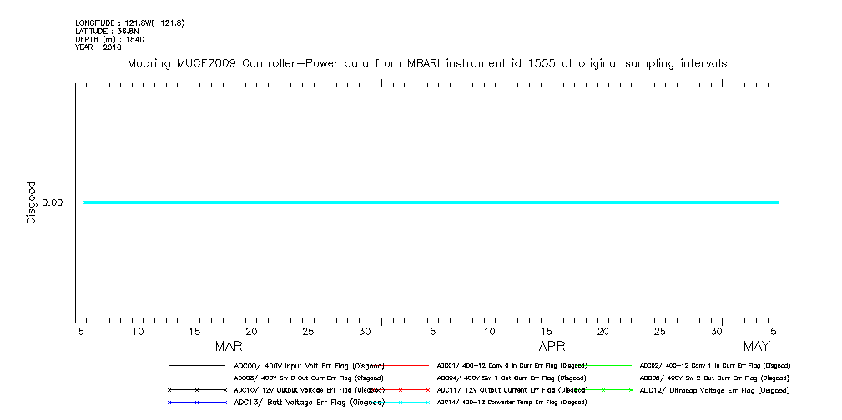The height and width of the screenshot is (420, 842).
Task: Click the blue ADC13 legend line sample
Action: click(x=196, y=402)
